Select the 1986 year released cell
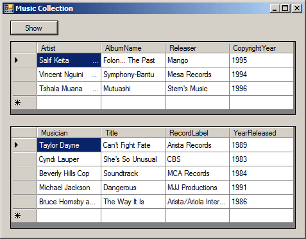 point(261,202)
